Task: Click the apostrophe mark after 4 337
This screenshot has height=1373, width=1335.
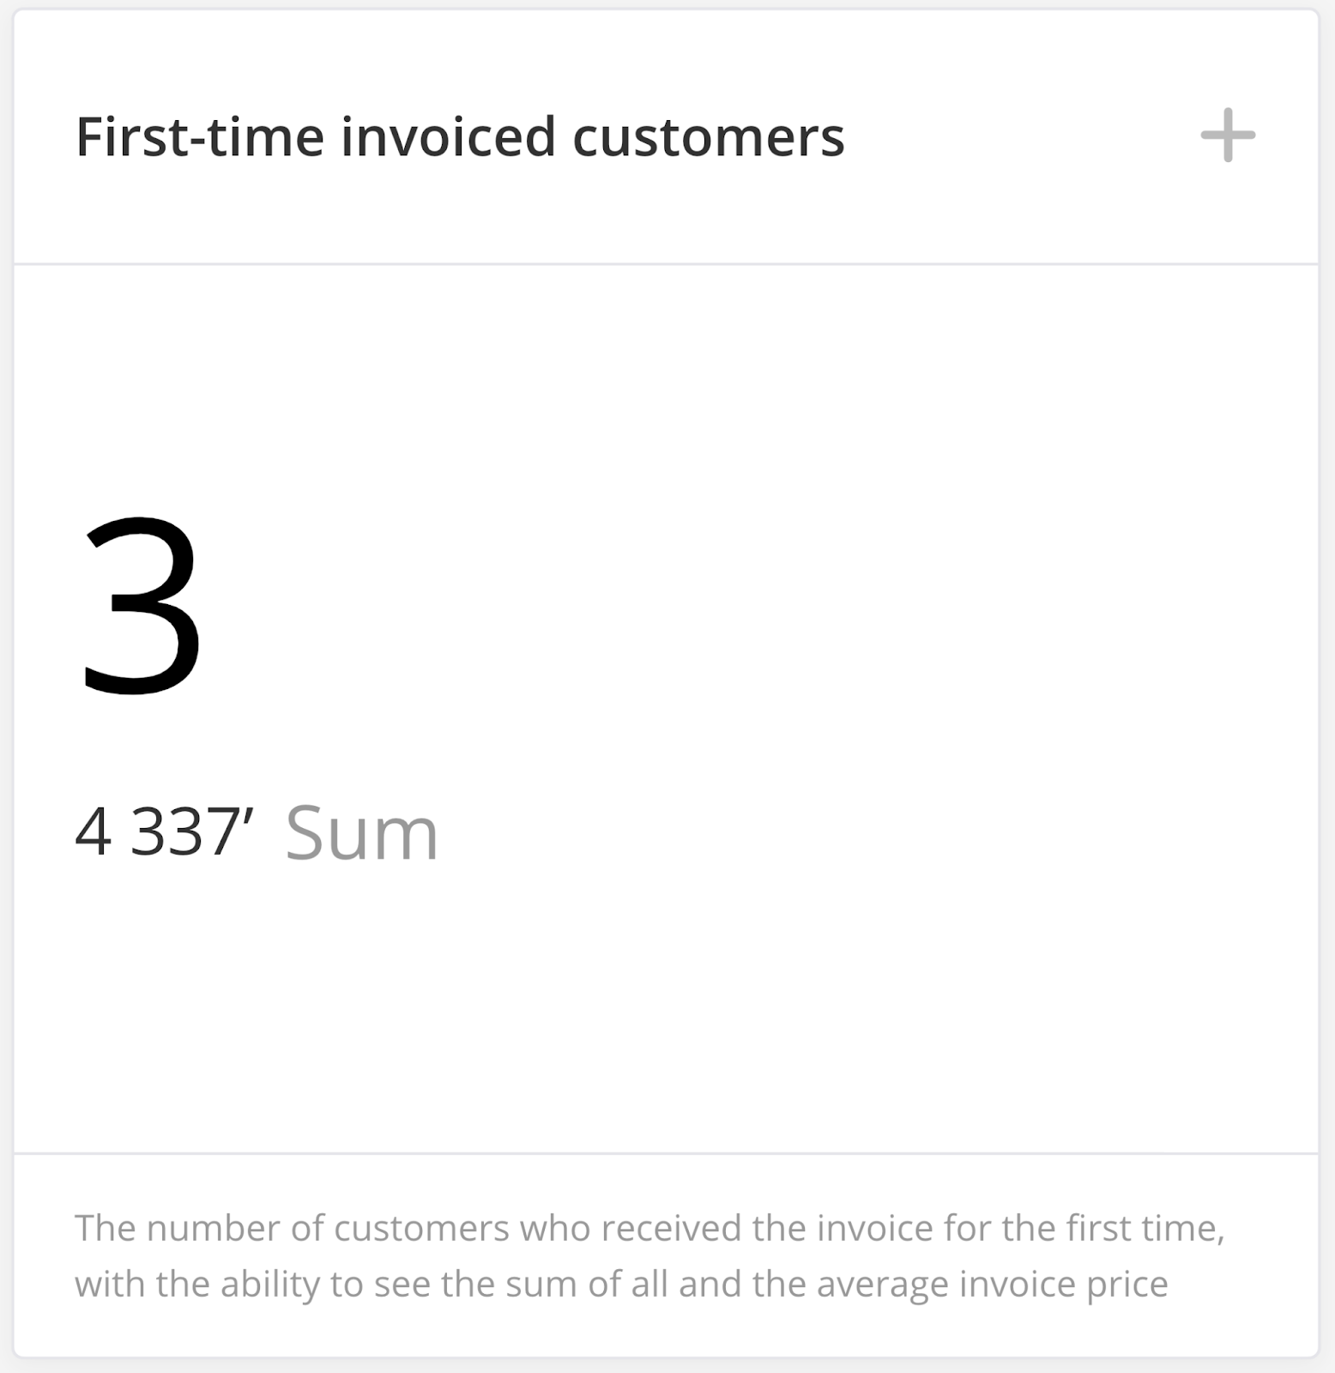Action: pyautogui.click(x=249, y=813)
